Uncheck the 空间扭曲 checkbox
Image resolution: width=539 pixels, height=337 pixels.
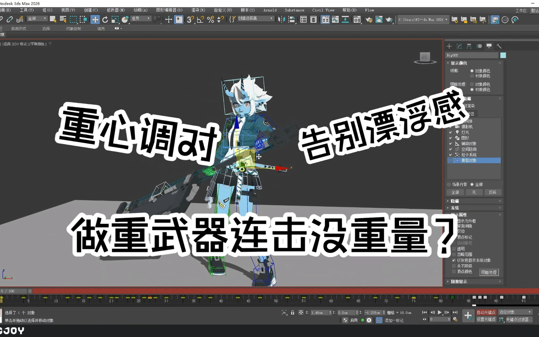point(451,149)
